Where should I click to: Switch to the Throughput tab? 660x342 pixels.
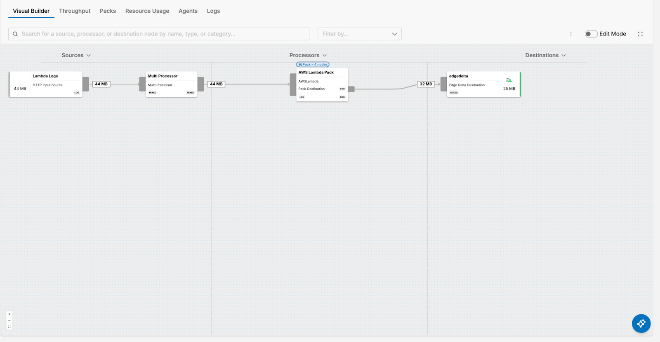[x=75, y=11]
